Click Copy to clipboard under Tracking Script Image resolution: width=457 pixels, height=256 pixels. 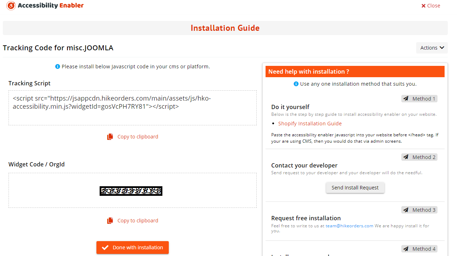pyautogui.click(x=138, y=137)
